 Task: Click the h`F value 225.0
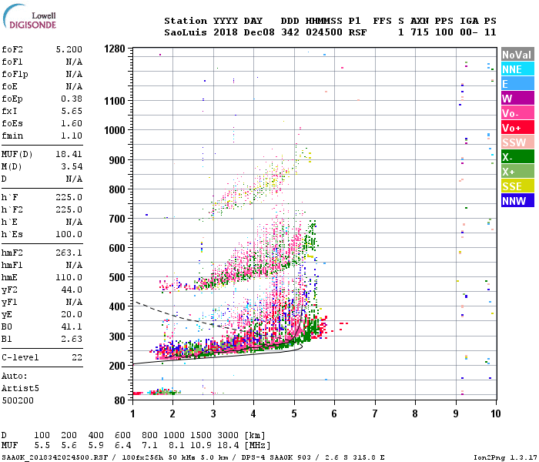(69, 198)
